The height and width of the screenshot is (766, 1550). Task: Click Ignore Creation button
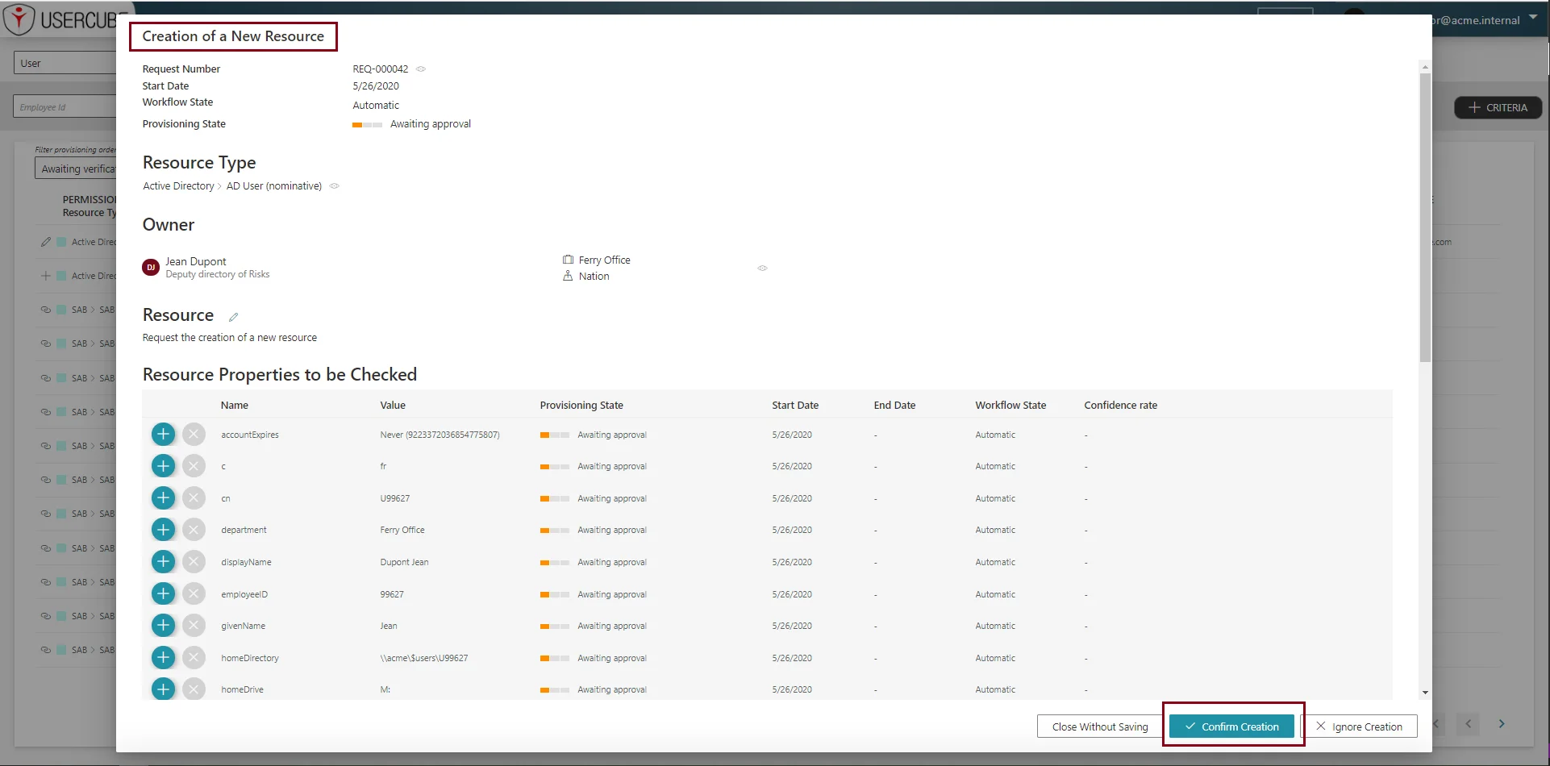[x=1360, y=726]
